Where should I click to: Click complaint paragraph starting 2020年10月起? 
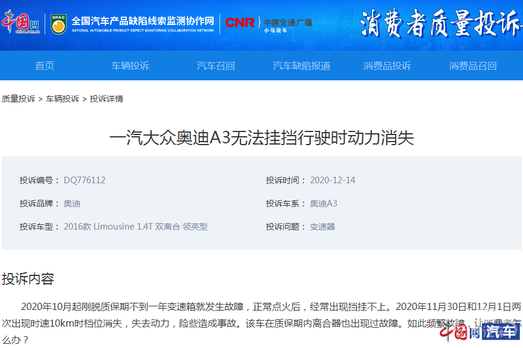click(262, 324)
